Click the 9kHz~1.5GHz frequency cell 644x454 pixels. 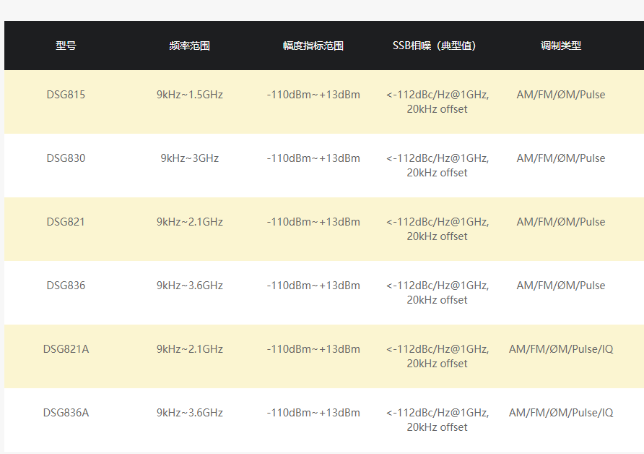point(189,95)
